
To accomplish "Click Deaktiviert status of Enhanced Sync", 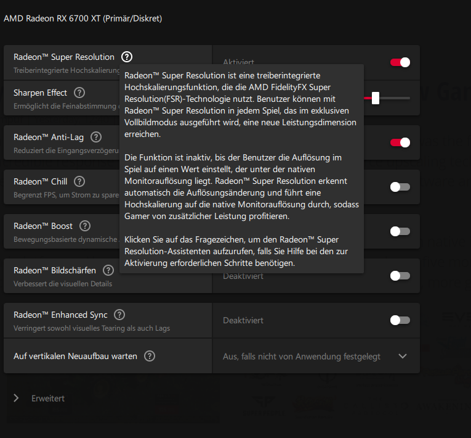I will (243, 320).
